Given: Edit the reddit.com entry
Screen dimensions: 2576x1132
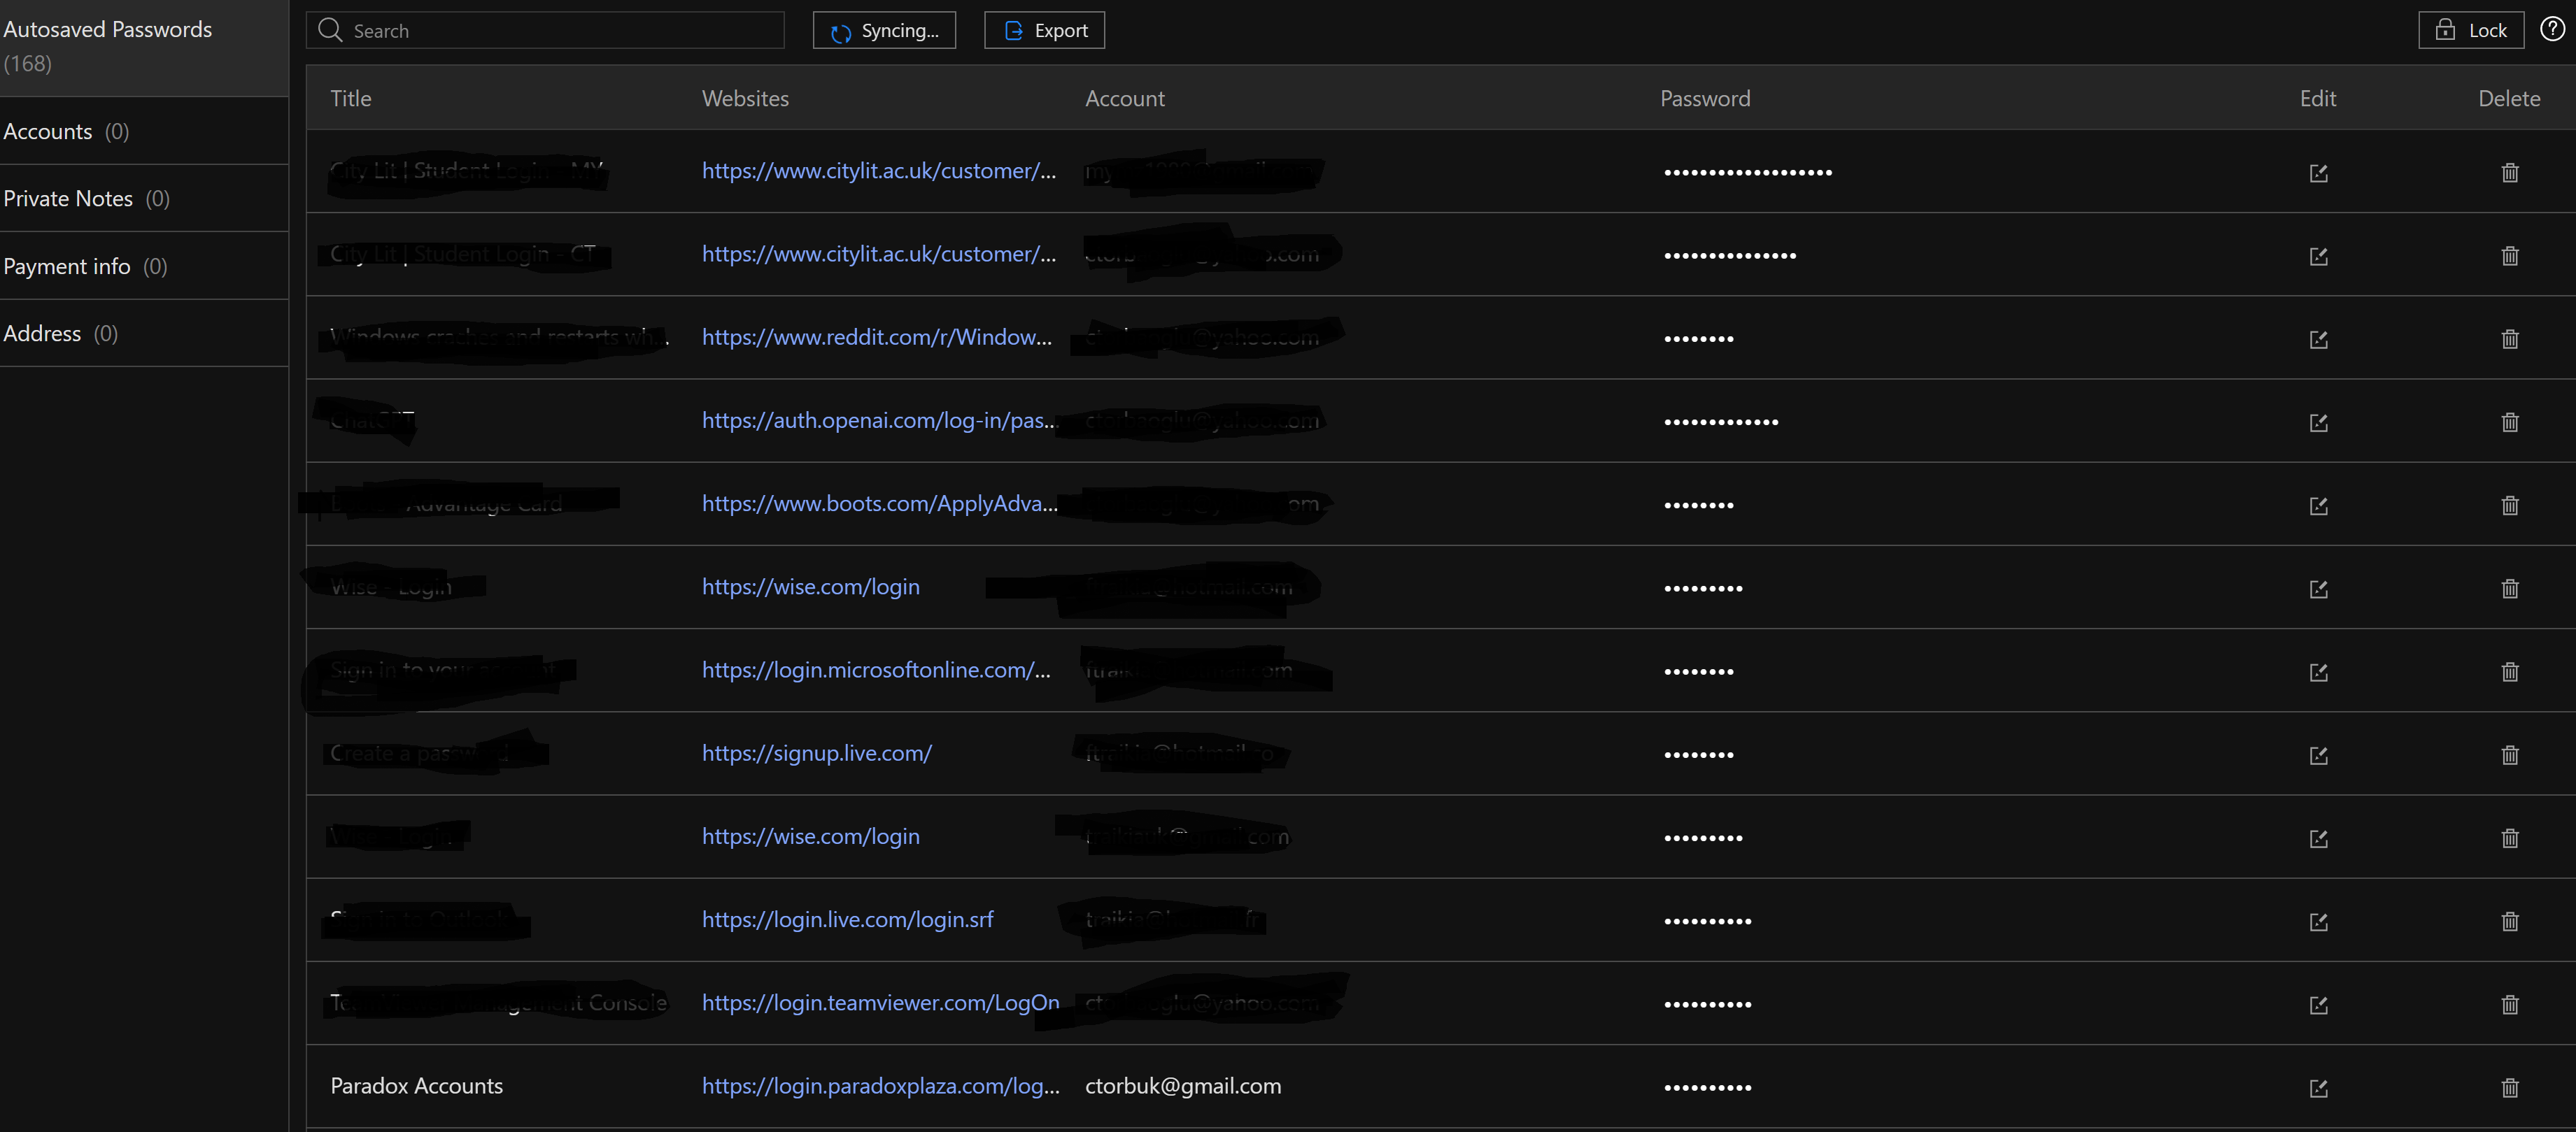Looking at the screenshot, I should tap(2318, 340).
